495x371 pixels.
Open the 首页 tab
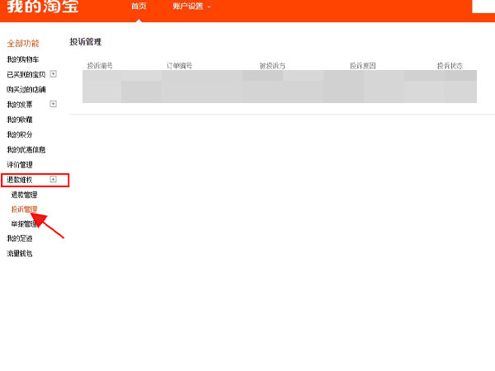click(138, 7)
